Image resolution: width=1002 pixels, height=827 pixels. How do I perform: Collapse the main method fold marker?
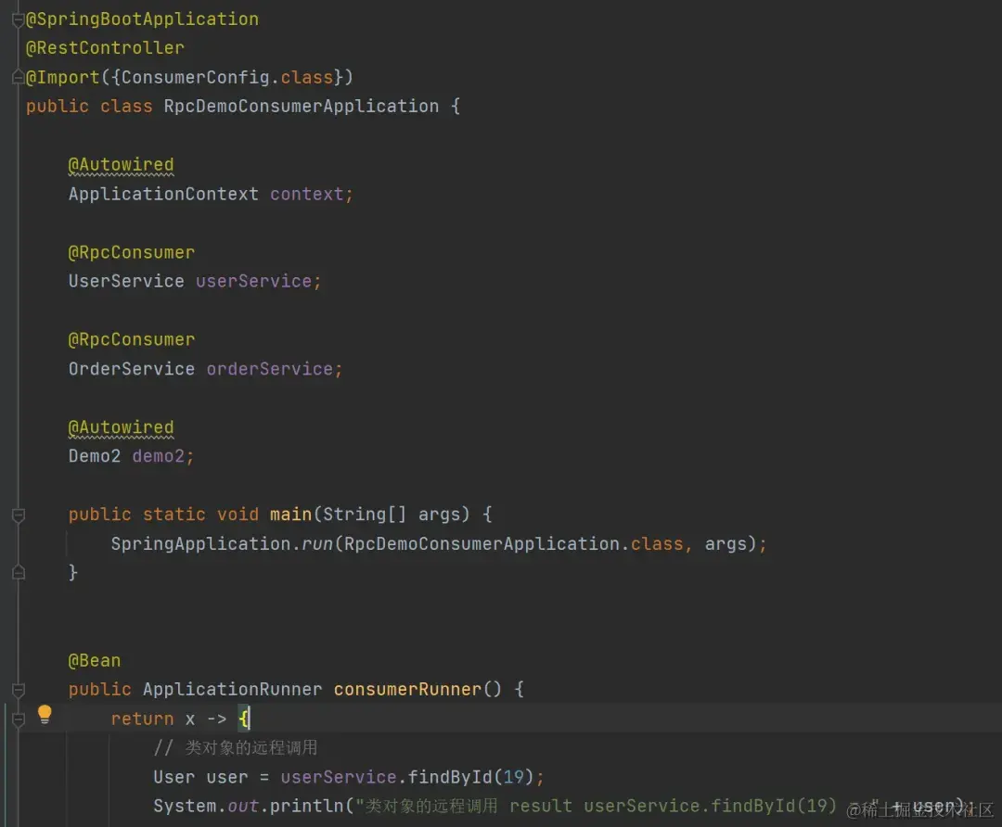19,515
